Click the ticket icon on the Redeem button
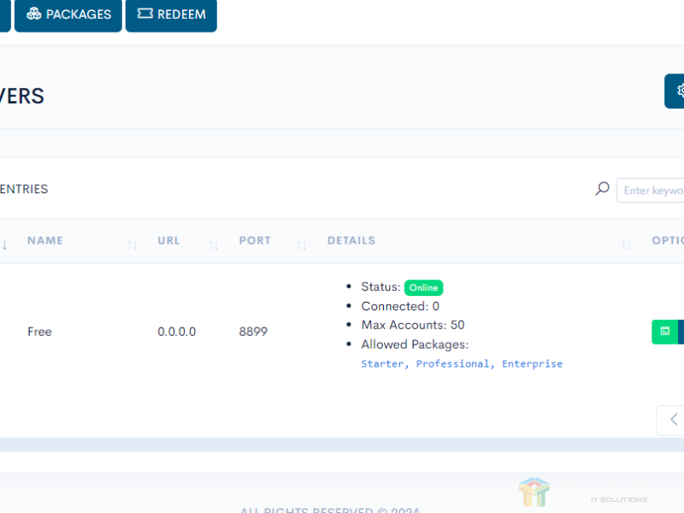The width and height of the screenshot is (684, 513). [x=144, y=15]
